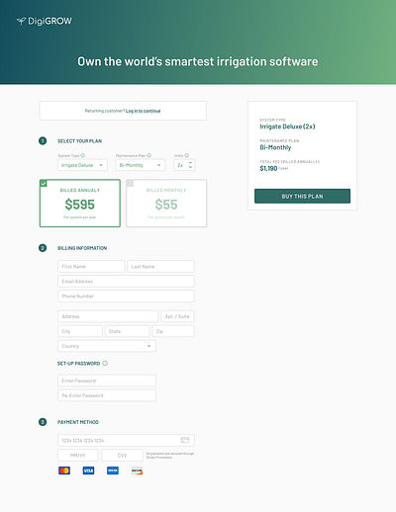Click into the Email Address field
The height and width of the screenshot is (512, 396).
point(126,281)
